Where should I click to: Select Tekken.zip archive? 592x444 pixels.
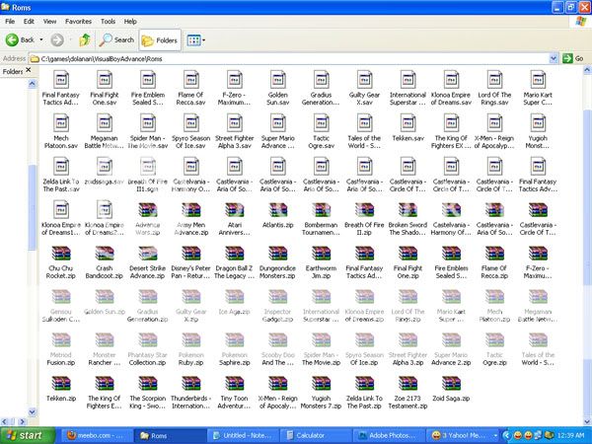(x=61, y=388)
